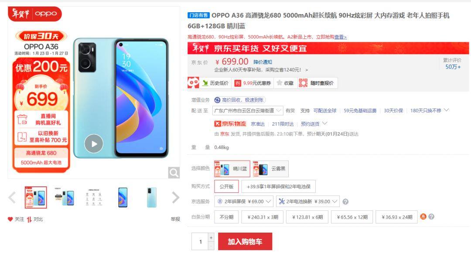Image resolution: width=471 pixels, height=254 pixels.
Task: Show next thumbnails with right arrow
Action: point(175,198)
